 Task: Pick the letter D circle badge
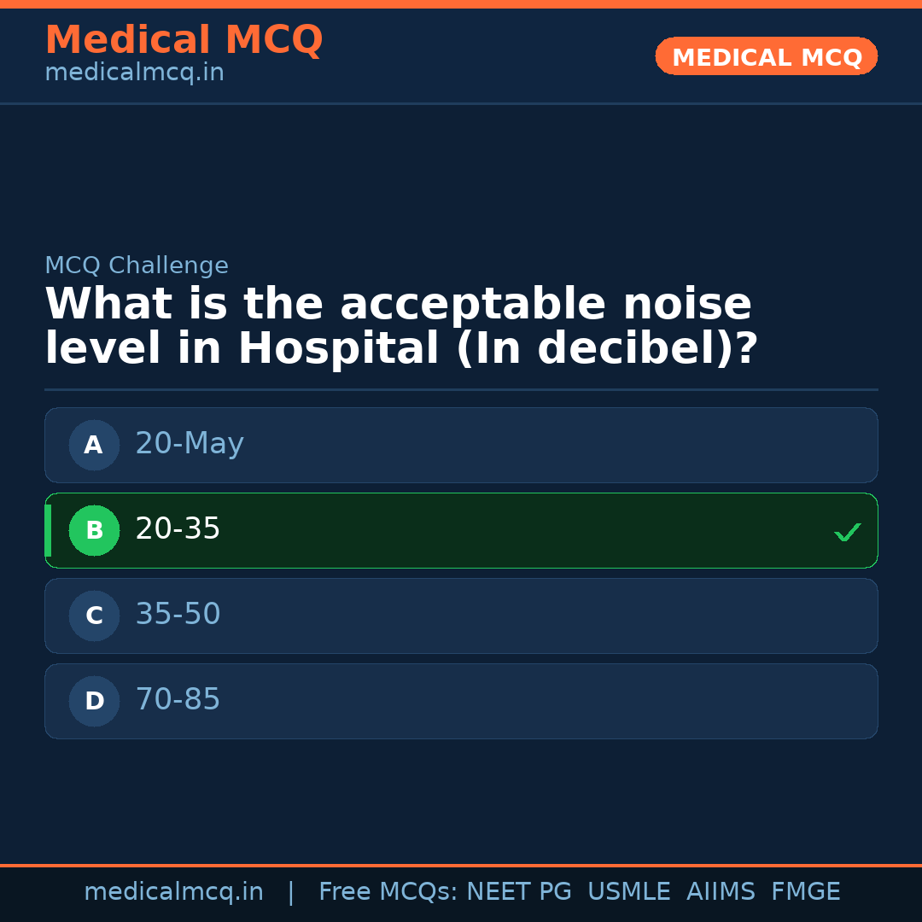pos(94,701)
